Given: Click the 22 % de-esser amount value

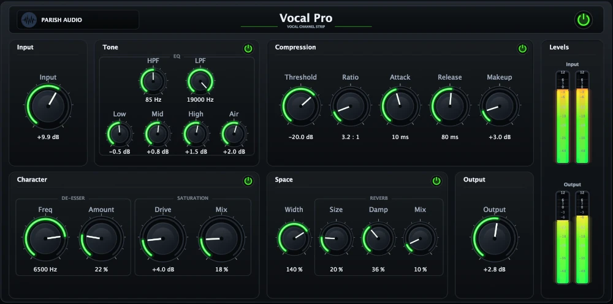Looking at the screenshot, I should click(x=101, y=270).
